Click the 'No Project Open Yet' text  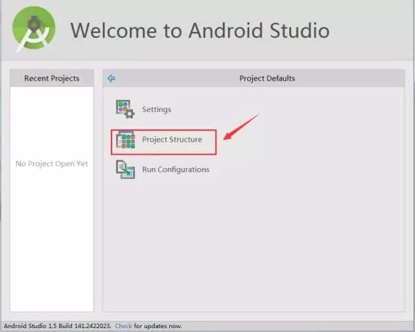(52, 164)
